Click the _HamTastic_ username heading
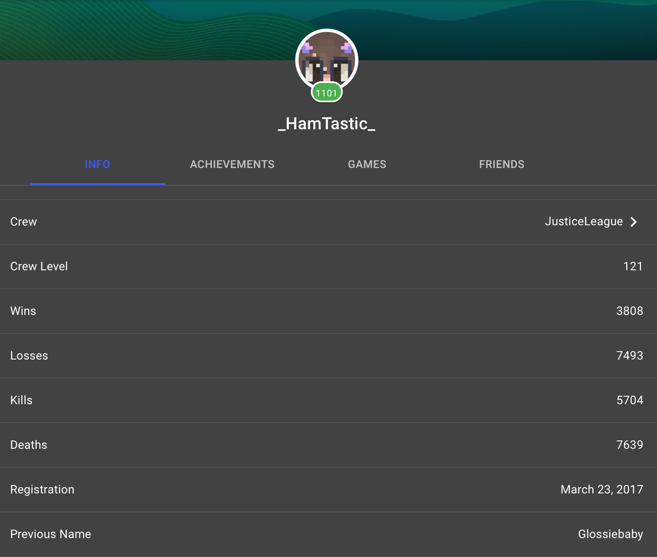Image resolution: width=657 pixels, height=557 pixels. tap(327, 124)
